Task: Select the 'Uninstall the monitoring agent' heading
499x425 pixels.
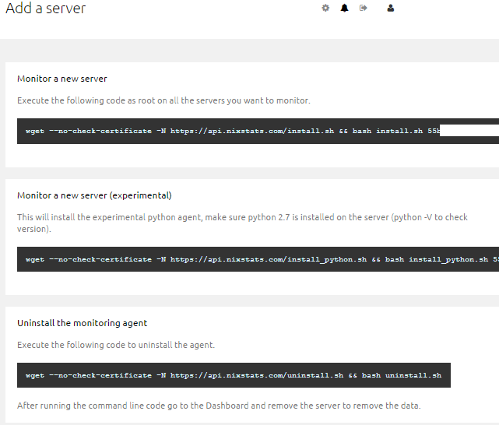Action: click(x=82, y=323)
